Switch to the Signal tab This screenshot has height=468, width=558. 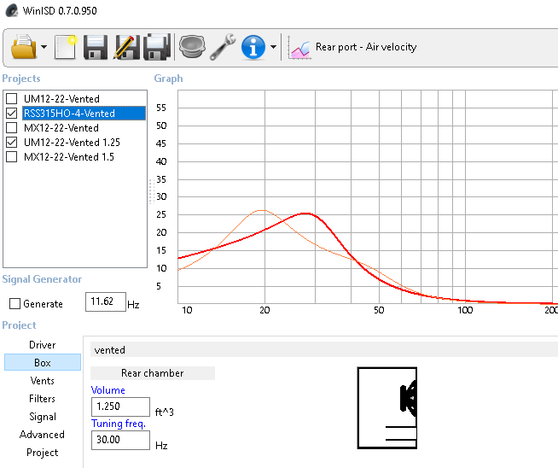point(43,417)
